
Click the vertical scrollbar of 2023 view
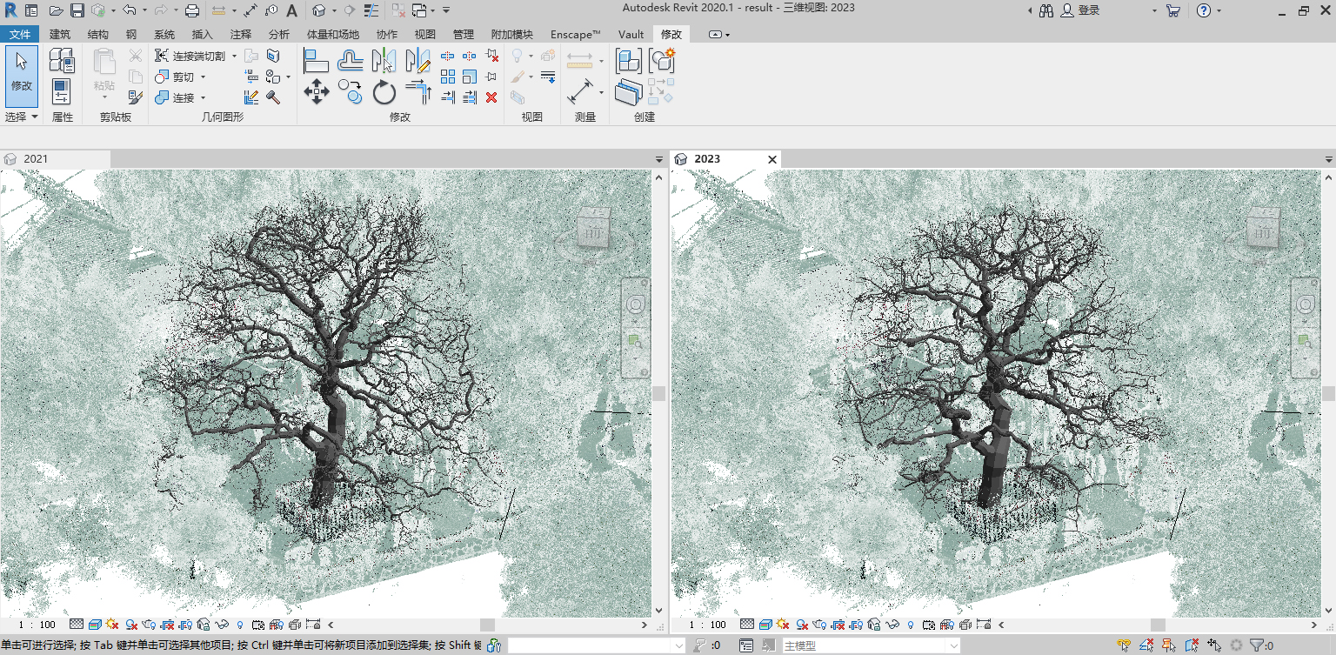[1329, 393]
